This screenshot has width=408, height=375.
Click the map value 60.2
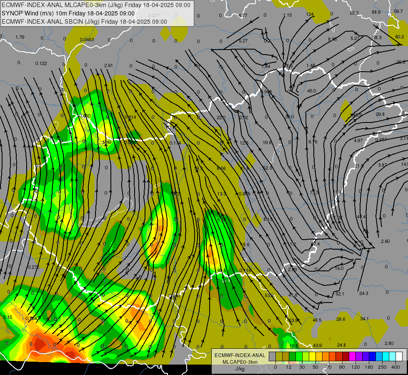click(x=400, y=37)
